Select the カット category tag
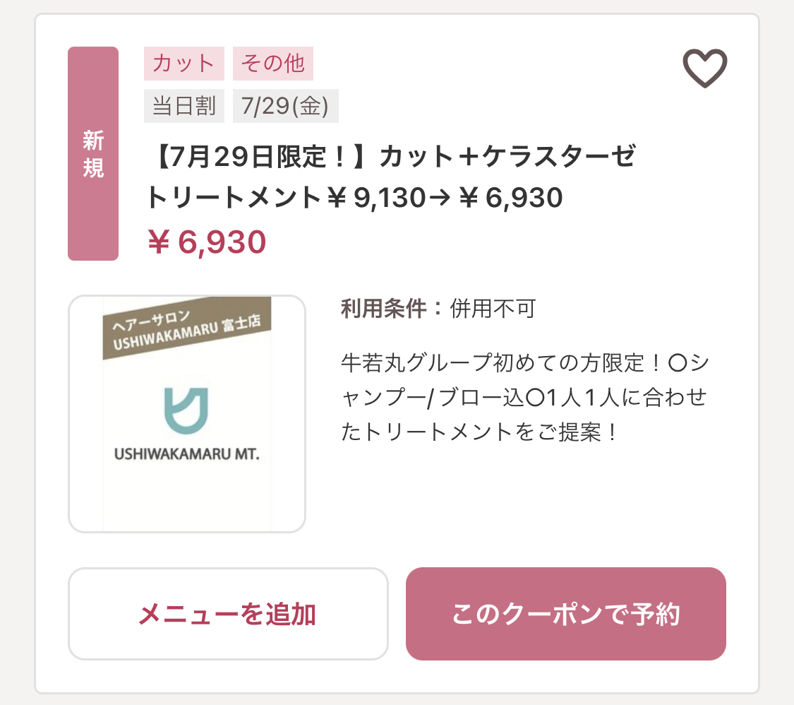Viewport: 794px width, 705px height. 184,64
